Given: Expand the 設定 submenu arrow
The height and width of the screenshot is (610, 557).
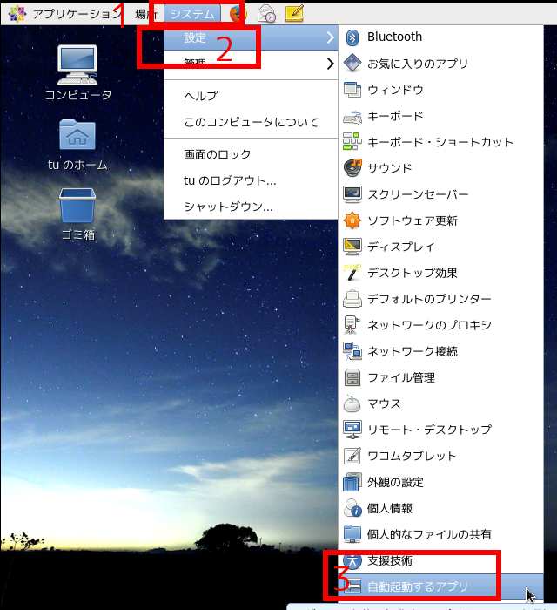Looking at the screenshot, I should [330, 37].
